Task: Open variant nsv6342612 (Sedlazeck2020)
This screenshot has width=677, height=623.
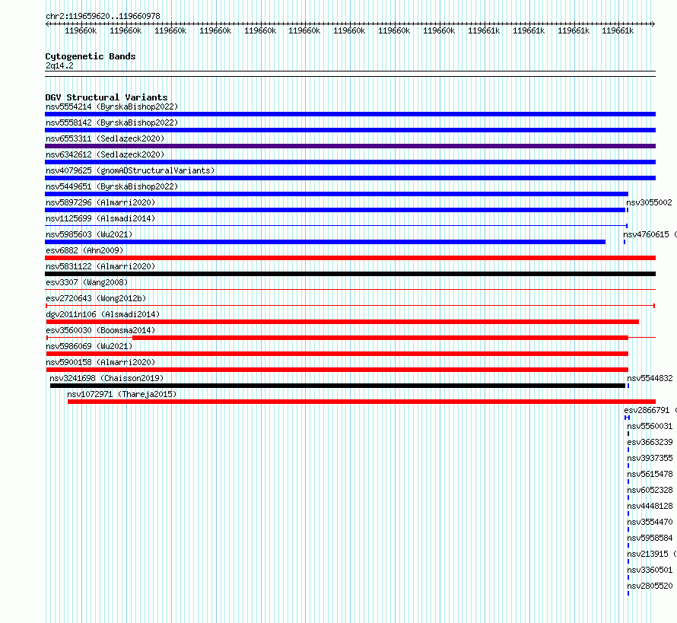Action: tap(105, 154)
